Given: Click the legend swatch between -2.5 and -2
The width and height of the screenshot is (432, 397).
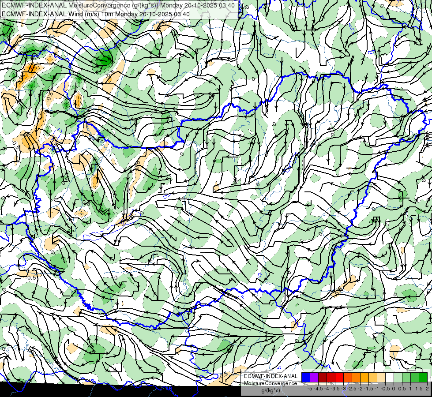Looking at the screenshot, I should (x=356, y=377).
